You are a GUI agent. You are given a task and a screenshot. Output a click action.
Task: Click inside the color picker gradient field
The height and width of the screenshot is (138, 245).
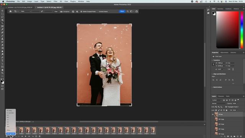tap(227, 30)
